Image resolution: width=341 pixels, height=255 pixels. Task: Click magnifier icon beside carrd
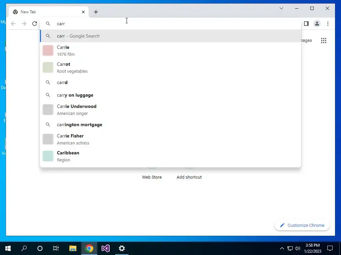tap(48, 82)
